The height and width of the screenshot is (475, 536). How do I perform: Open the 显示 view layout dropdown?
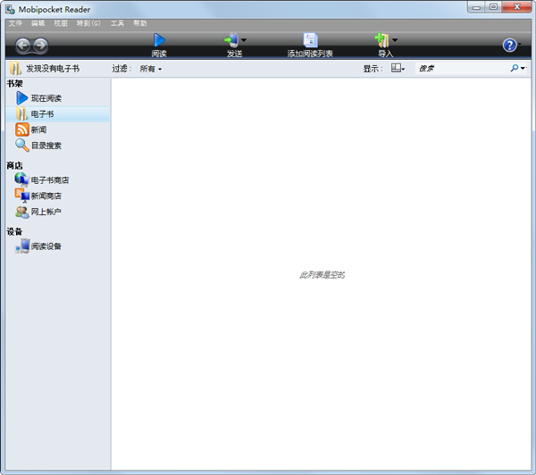click(x=398, y=69)
